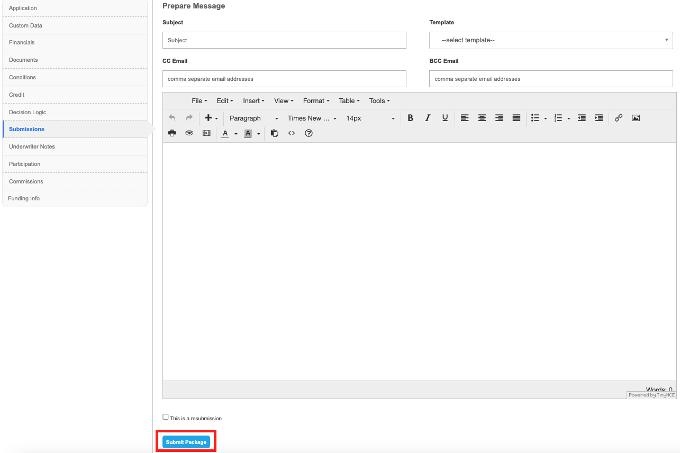Decrease indent of text
This screenshot has height=453, width=680.
tap(582, 118)
